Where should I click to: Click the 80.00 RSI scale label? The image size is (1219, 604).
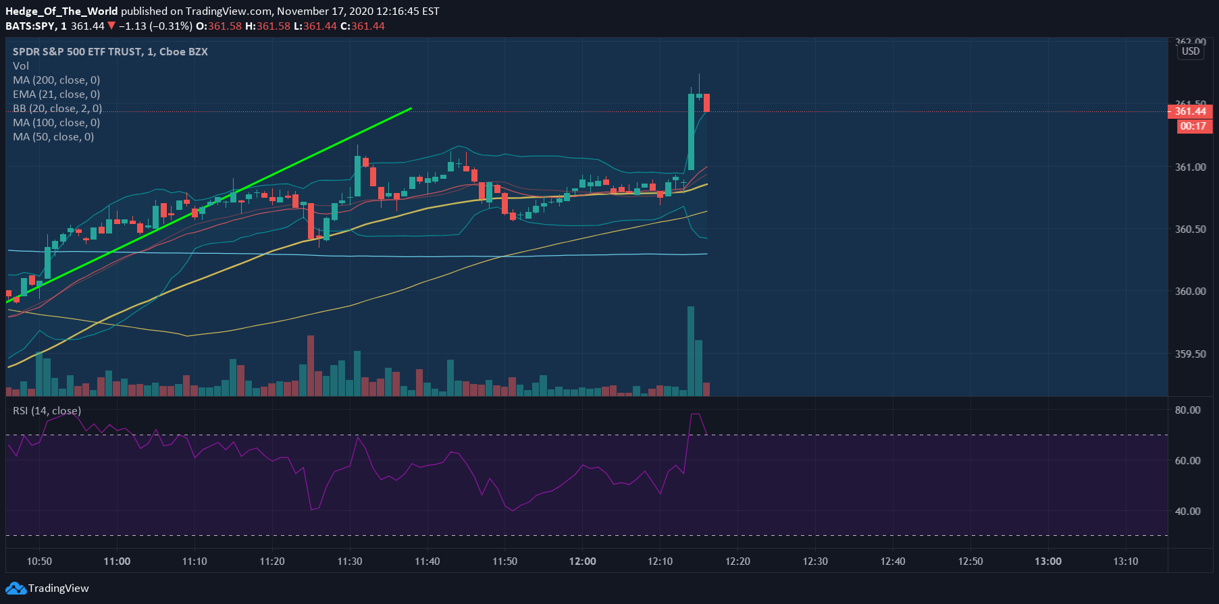tap(1188, 410)
